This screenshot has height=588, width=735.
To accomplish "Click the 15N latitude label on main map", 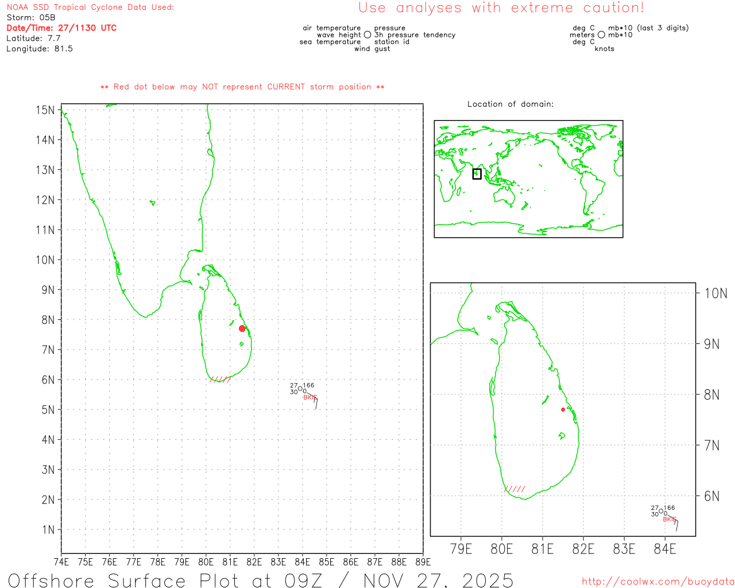I will point(45,110).
